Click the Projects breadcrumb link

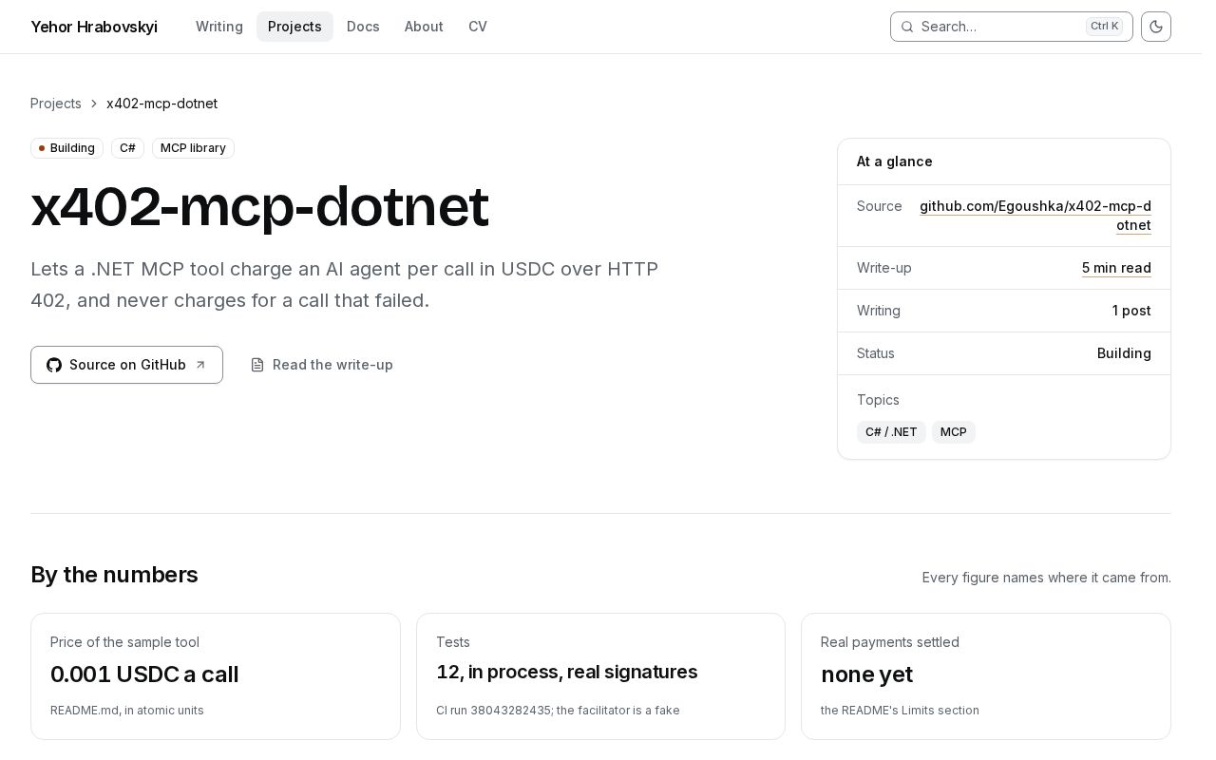[x=56, y=104]
